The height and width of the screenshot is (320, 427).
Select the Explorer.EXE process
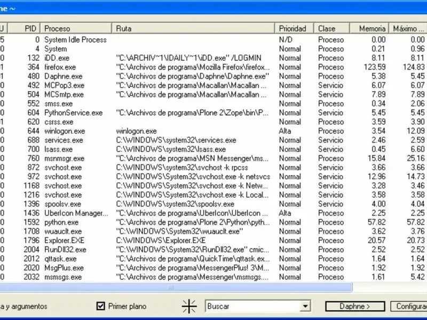tap(64, 241)
